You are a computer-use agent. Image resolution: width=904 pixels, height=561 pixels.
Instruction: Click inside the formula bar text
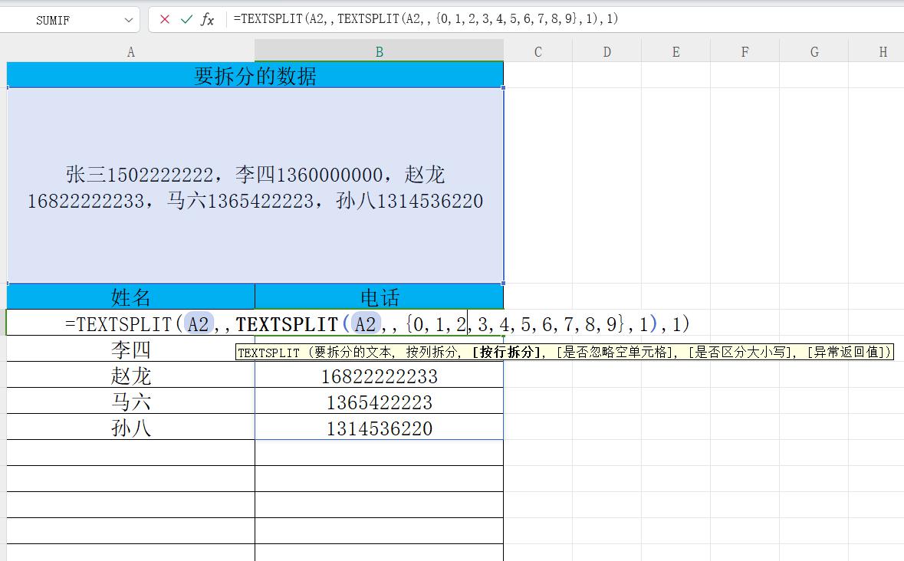click(x=426, y=18)
